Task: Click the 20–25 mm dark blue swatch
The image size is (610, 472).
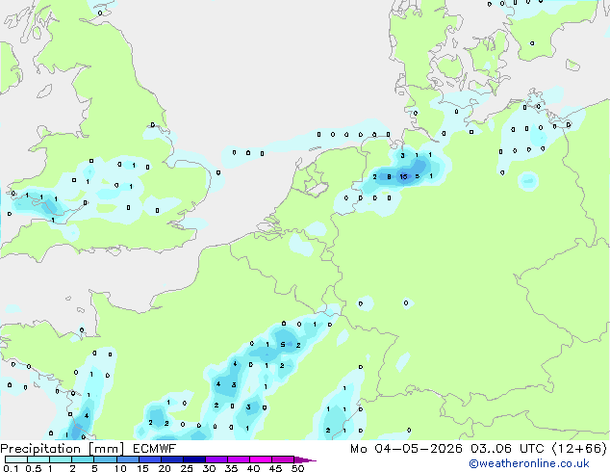Action: click(171, 459)
